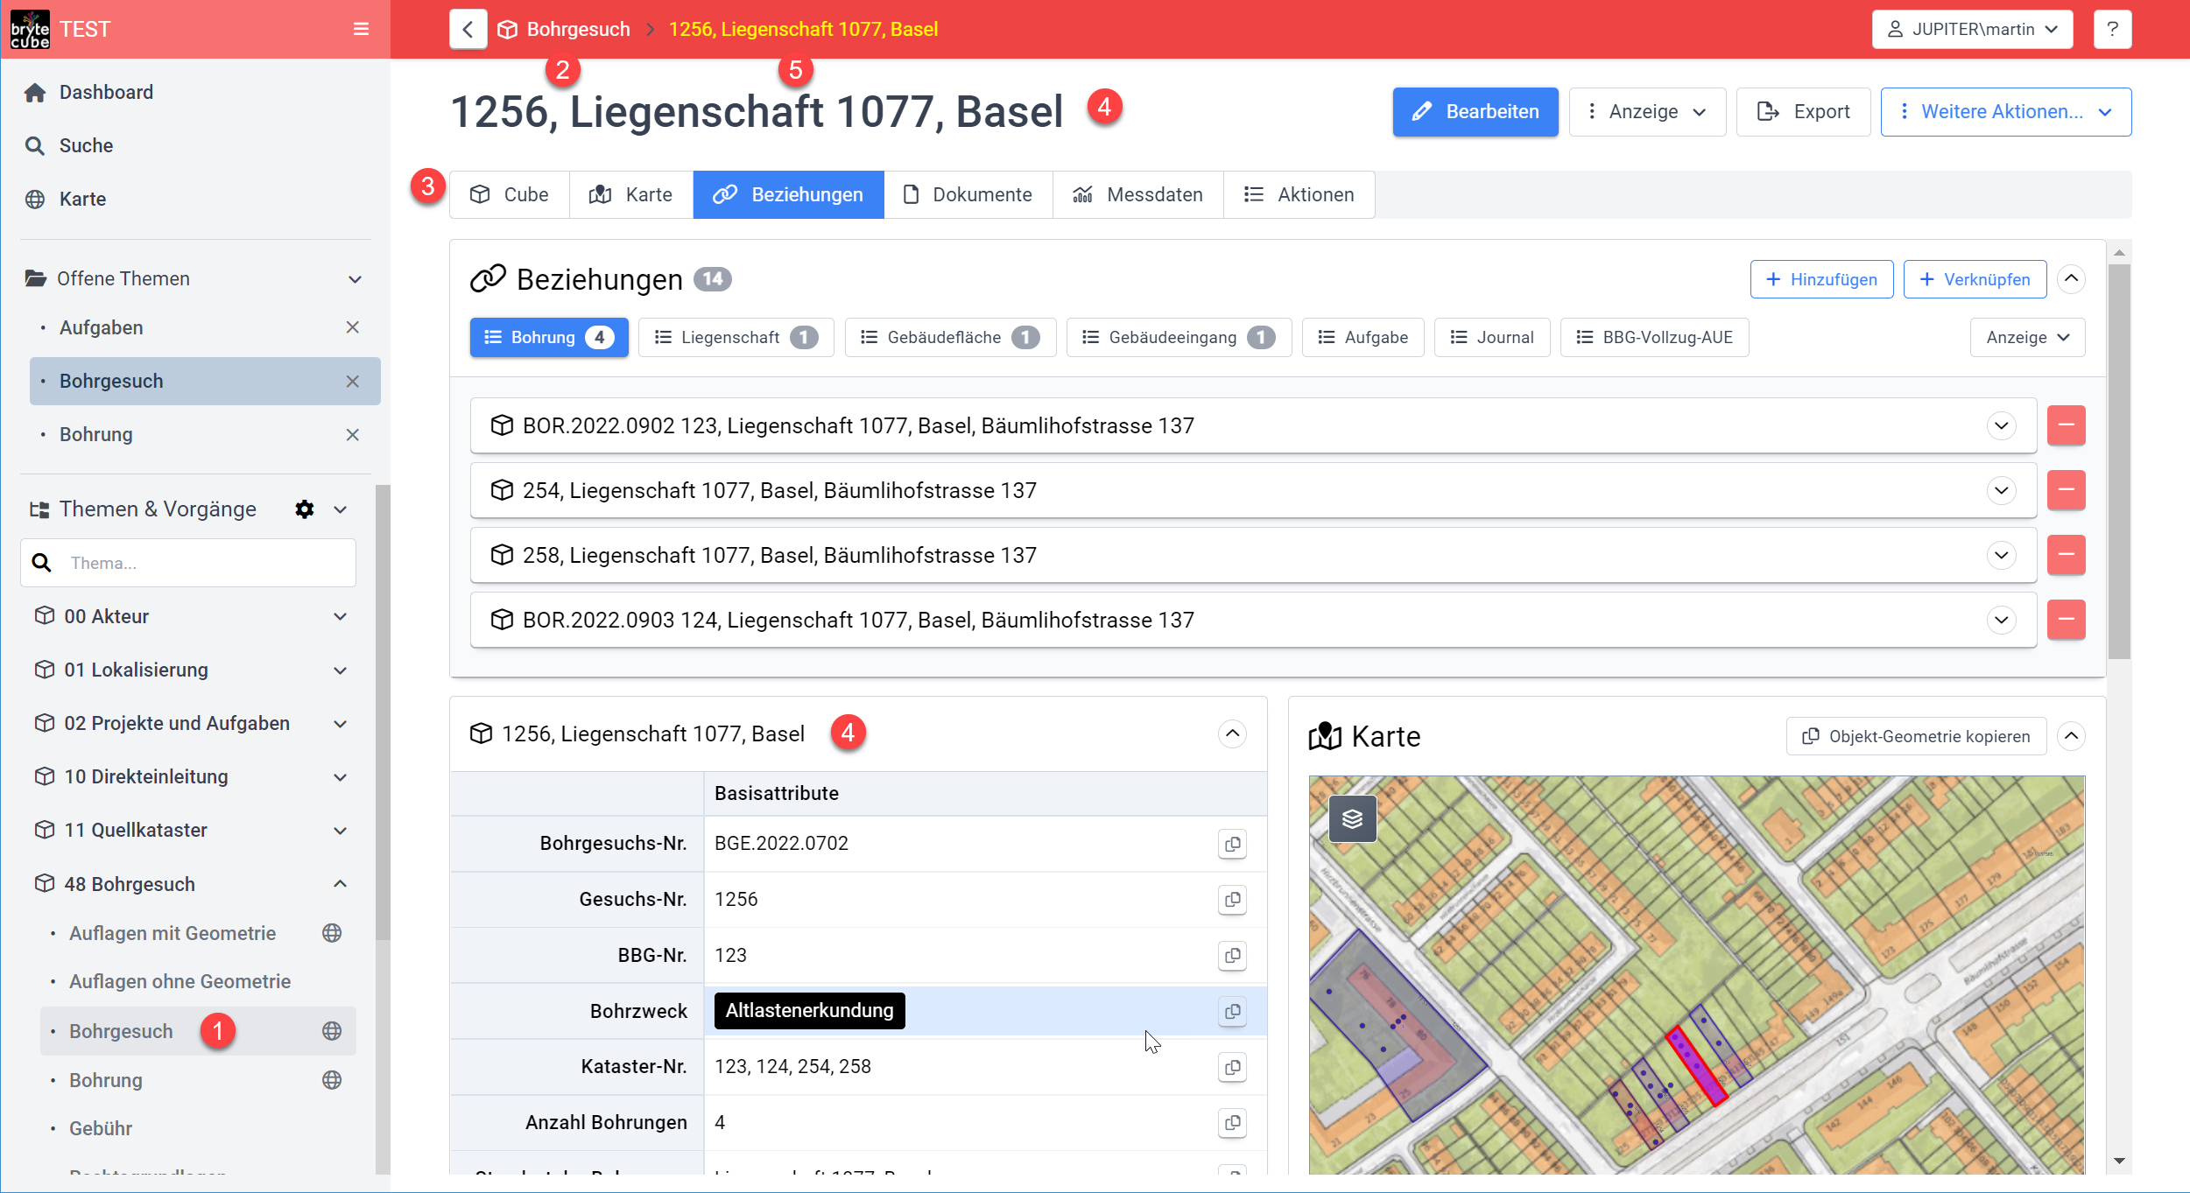Click the Bearbeiten button
The width and height of the screenshot is (2190, 1193).
(1475, 111)
